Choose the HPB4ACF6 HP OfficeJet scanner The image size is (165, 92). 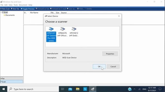tap(62, 32)
